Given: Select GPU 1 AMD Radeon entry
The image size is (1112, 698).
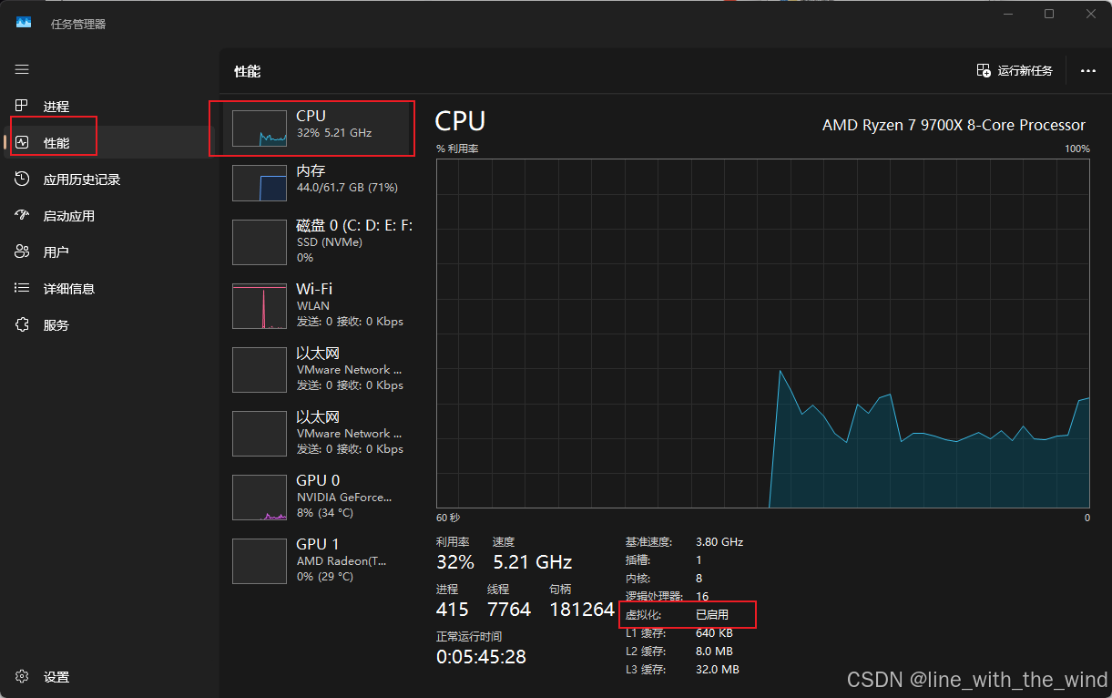Looking at the screenshot, I should (319, 560).
